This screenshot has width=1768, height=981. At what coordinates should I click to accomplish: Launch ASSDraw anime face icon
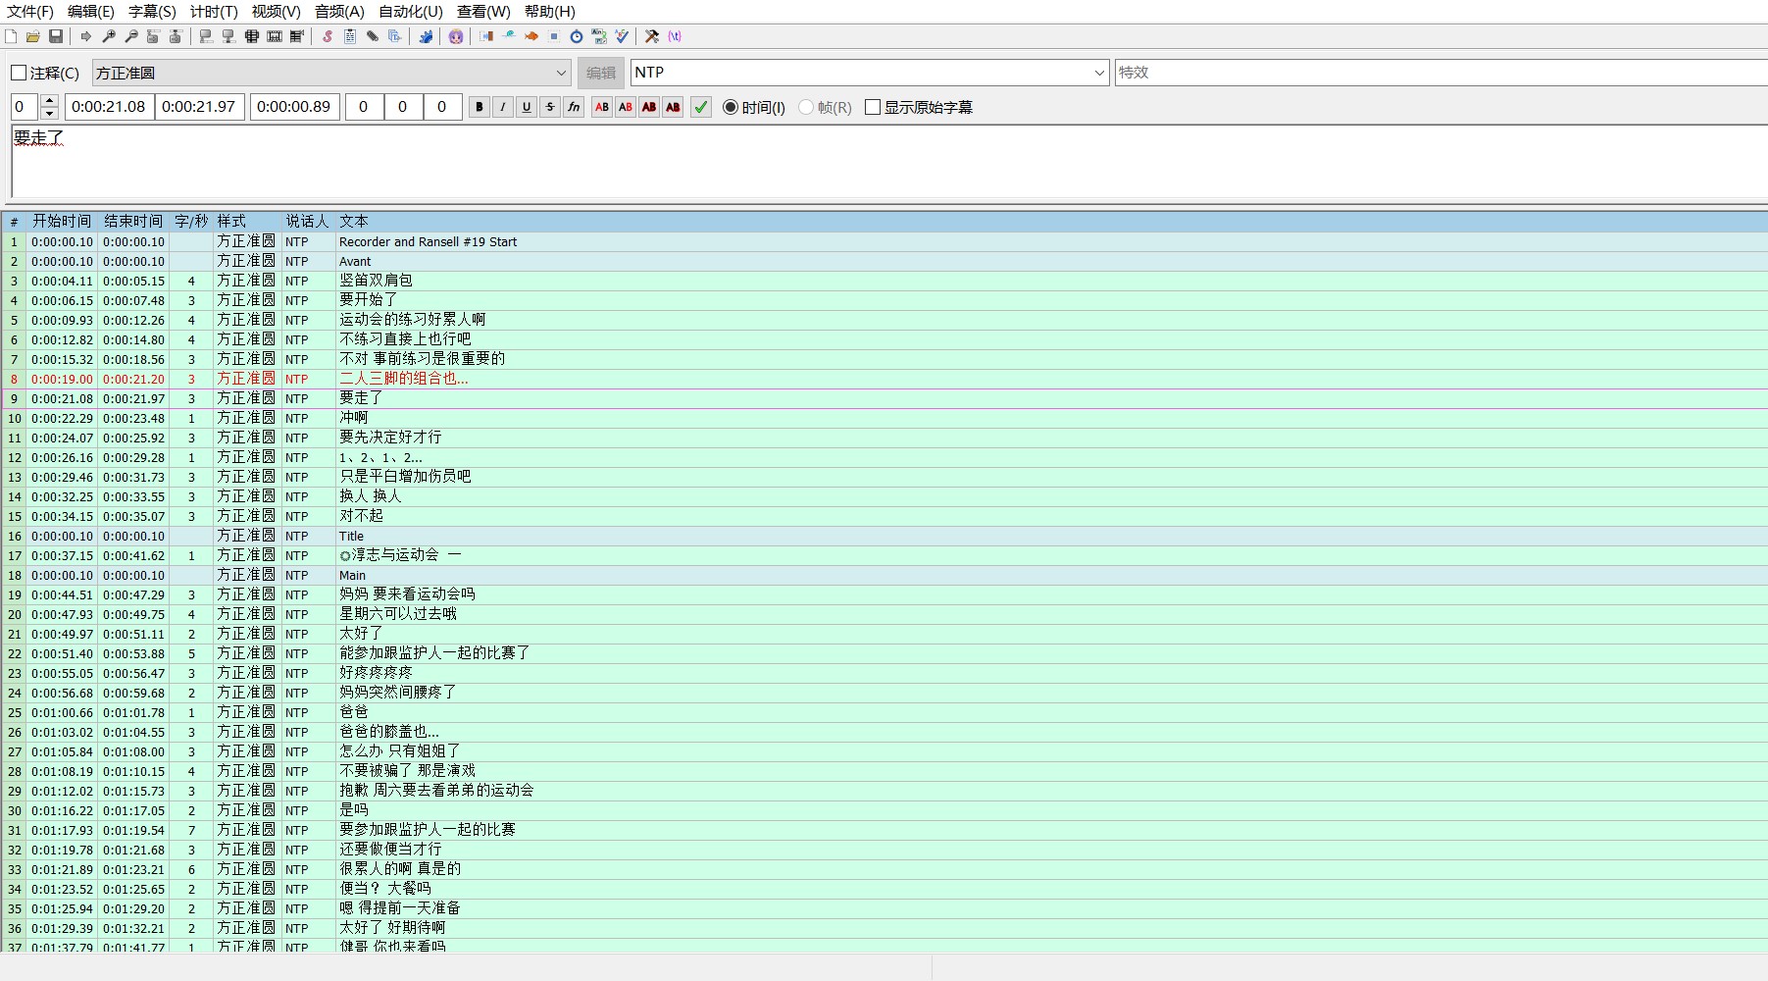tap(456, 36)
